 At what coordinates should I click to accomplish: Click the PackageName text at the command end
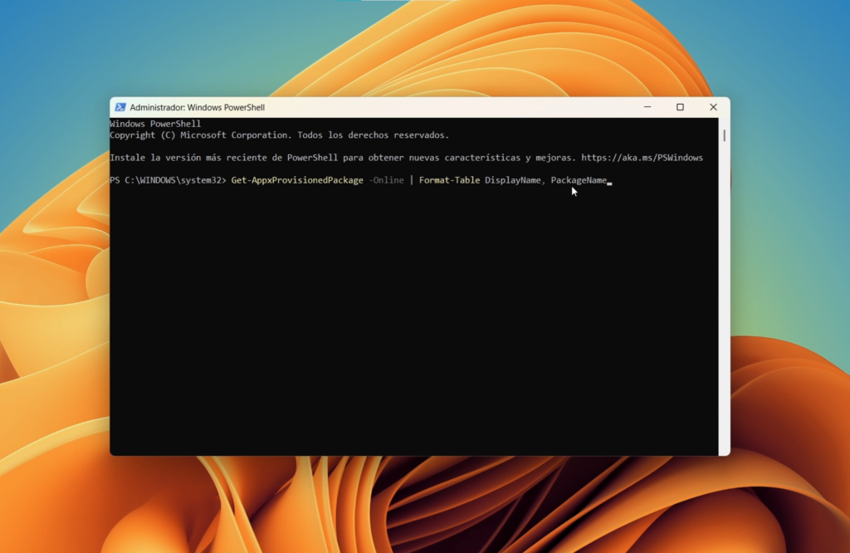tap(579, 180)
